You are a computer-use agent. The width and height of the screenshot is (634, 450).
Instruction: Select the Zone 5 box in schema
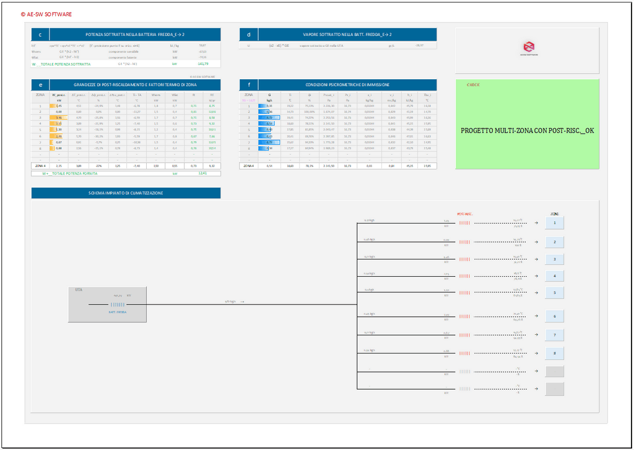click(x=554, y=293)
